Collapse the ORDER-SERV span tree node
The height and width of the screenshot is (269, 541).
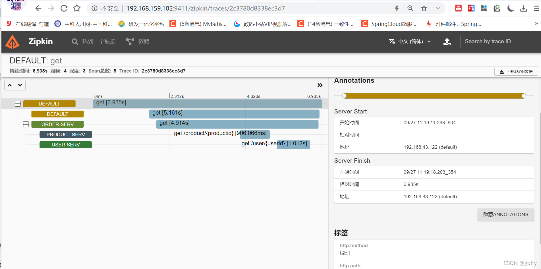(x=26, y=124)
